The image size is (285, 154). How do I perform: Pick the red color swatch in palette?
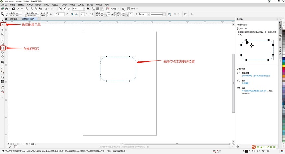tap(283, 69)
